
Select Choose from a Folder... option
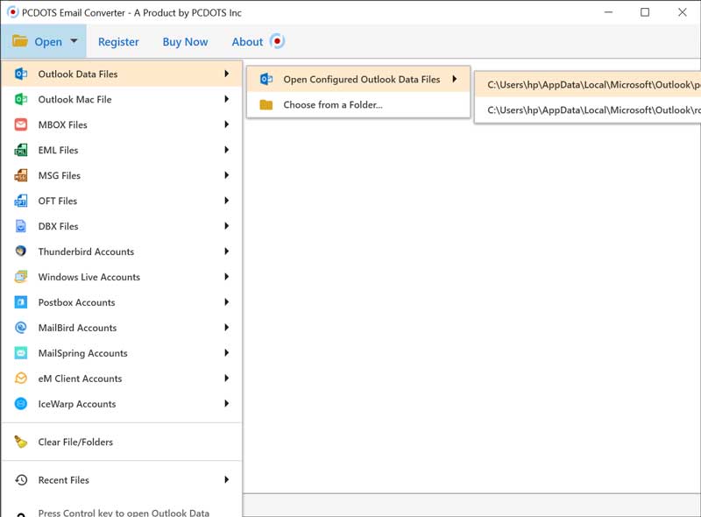(358, 104)
